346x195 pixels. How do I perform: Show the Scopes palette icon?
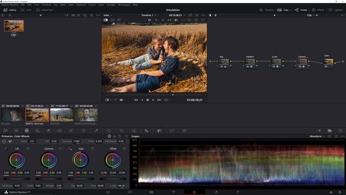(330, 131)
